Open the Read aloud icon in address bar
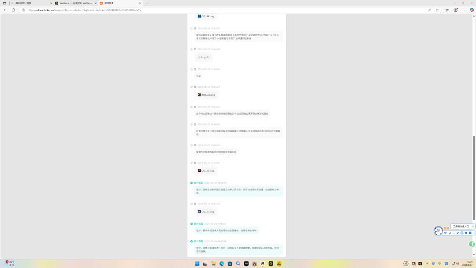 point(430,10)
